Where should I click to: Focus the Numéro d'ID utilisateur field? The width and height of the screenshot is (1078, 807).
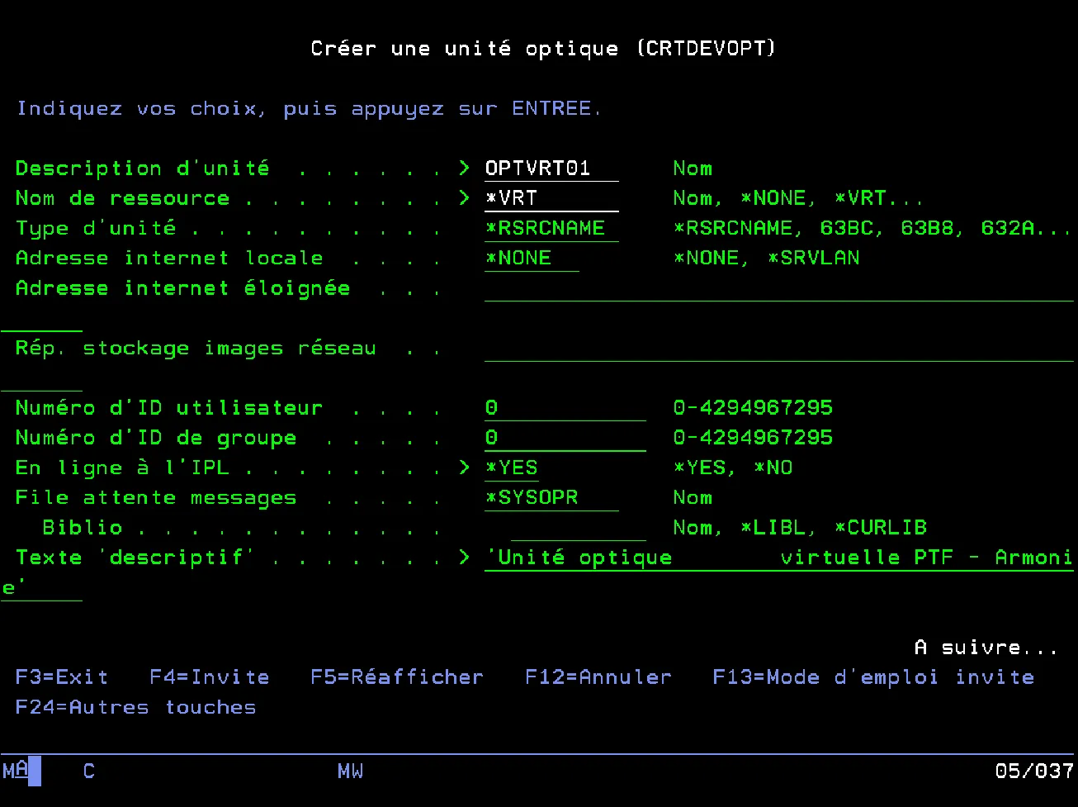click(565, 408)
